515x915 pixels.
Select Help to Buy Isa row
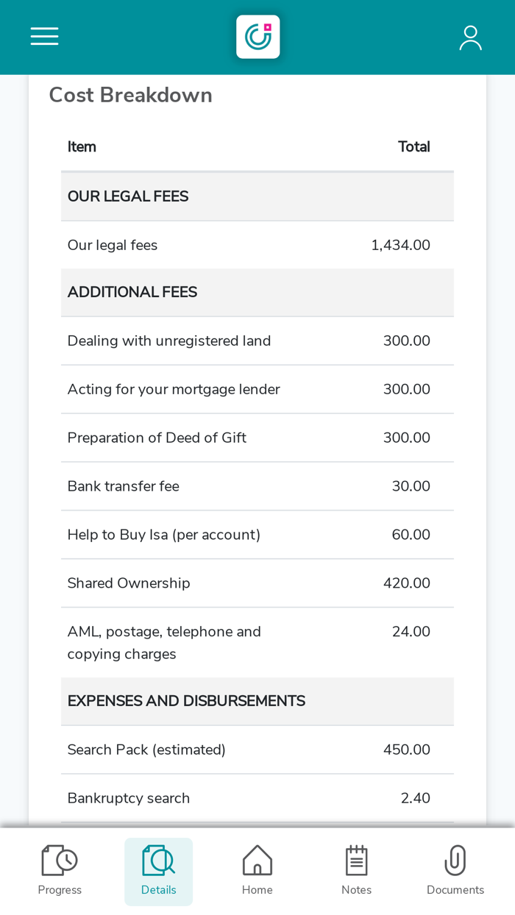[257, 535]
